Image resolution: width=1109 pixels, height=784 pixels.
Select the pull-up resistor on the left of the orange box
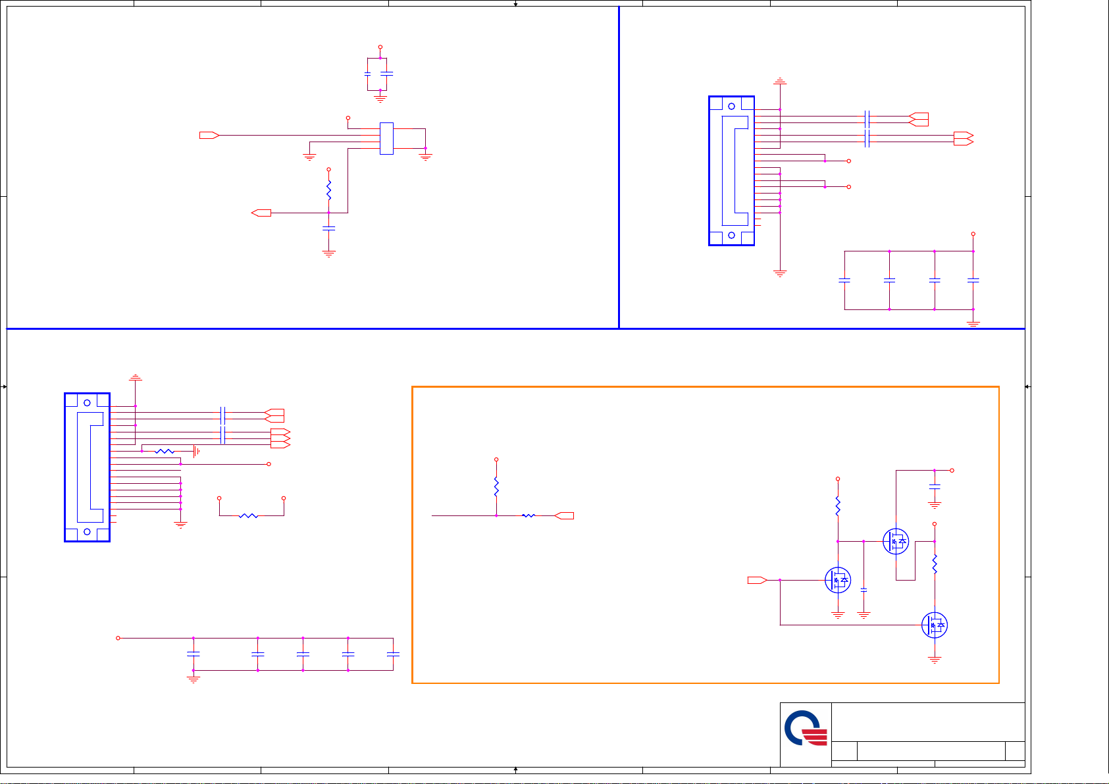click(x=496, y=487)
